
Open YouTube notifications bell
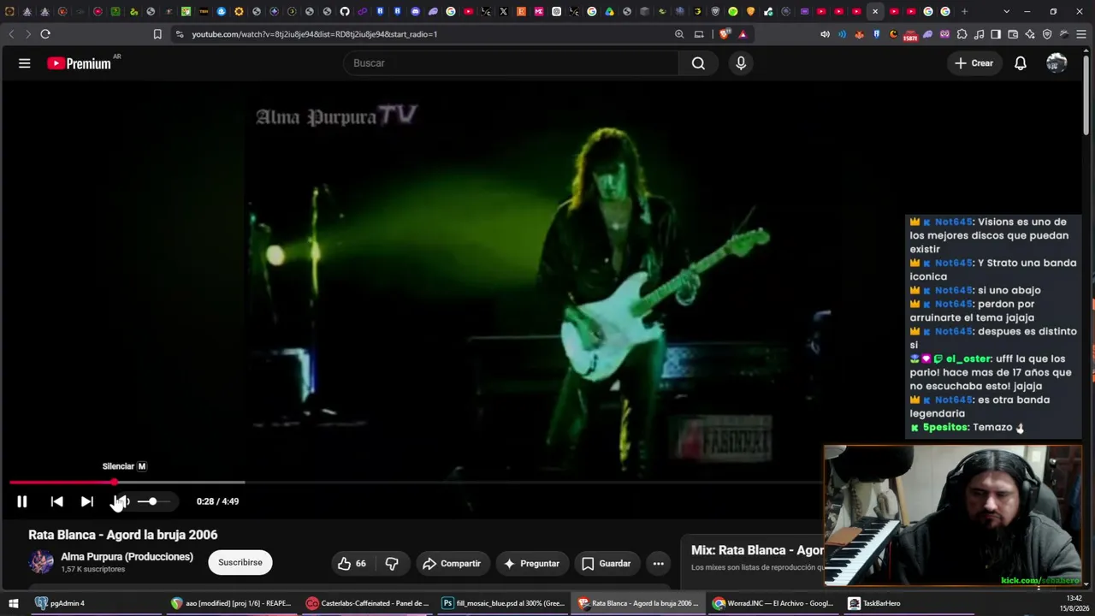1021,63
